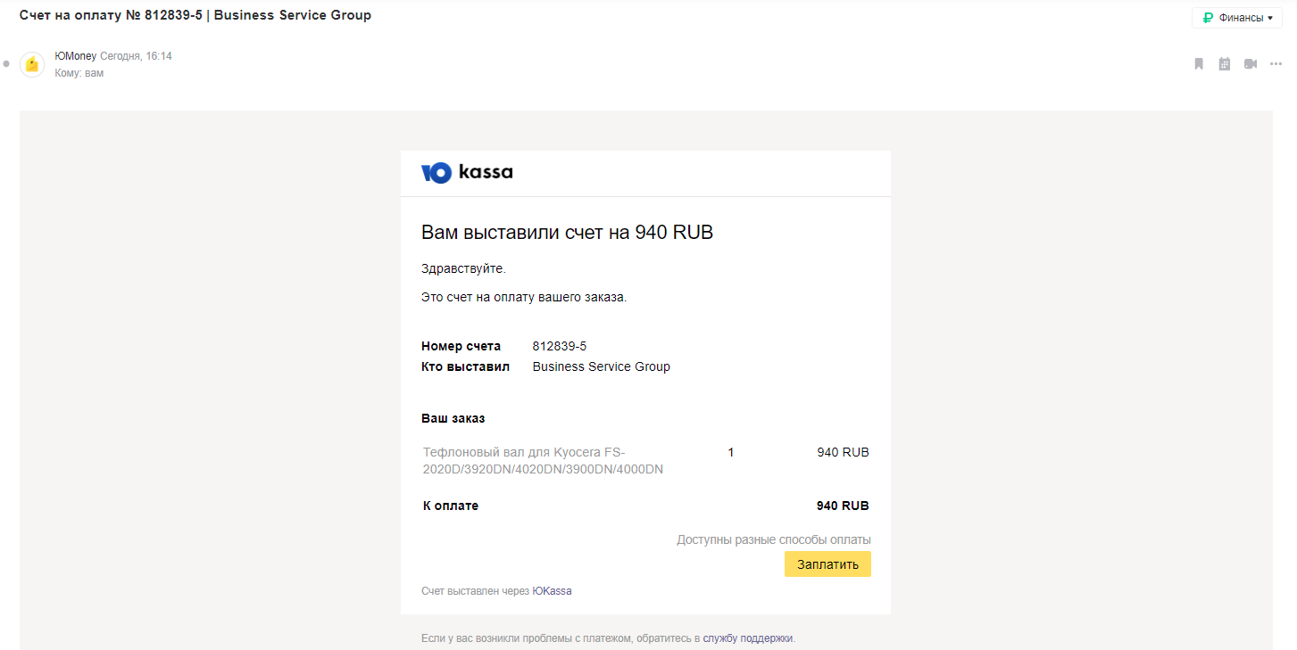The image size is (1297, 650).
Task: Click sender name ЮMoney
Action: pyautogui.click(x=75, y=56)
